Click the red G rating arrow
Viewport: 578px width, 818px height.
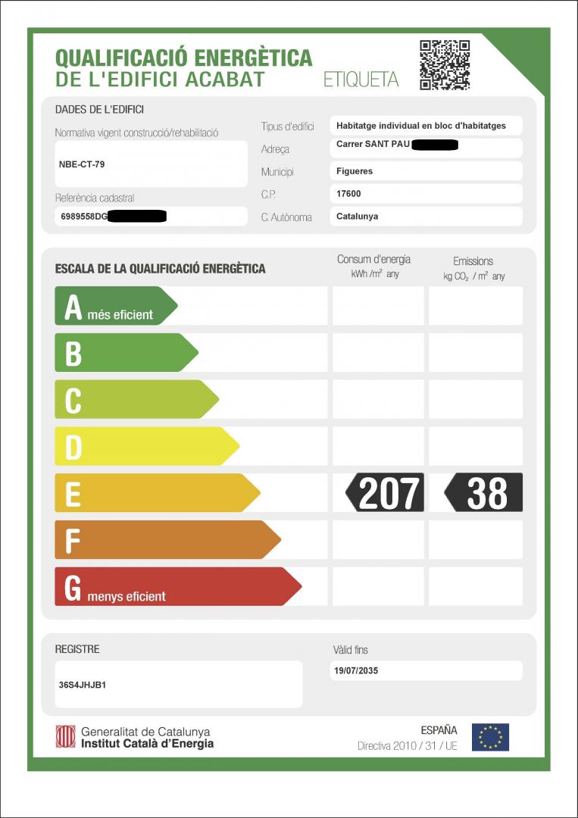(x=176, y=587)
